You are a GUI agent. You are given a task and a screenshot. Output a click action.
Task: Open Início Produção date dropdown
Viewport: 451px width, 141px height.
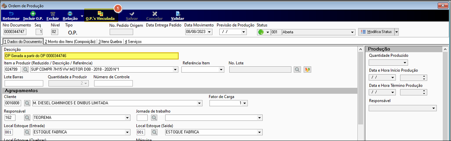[x=393, y=77]
